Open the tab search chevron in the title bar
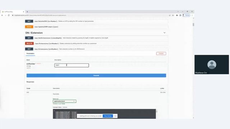This screenshot has width=230, height=129. pos(178,11)
